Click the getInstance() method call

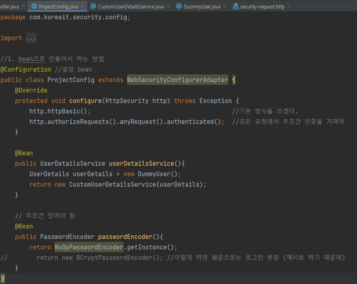pyautogui.click(x=150, y=247)
